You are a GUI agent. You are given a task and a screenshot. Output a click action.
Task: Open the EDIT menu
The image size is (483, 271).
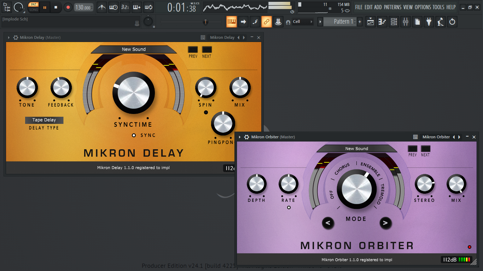point(368,7)
